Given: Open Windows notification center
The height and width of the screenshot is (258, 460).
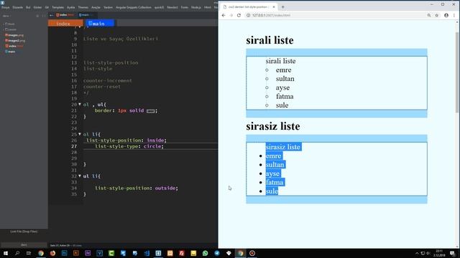Looking at the screenshot, I should pyautogui.click(x=453, y=253).
